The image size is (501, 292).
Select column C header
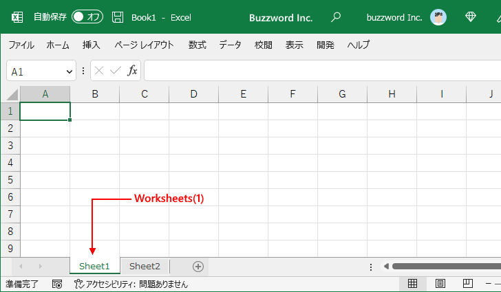tap(144, 94)
